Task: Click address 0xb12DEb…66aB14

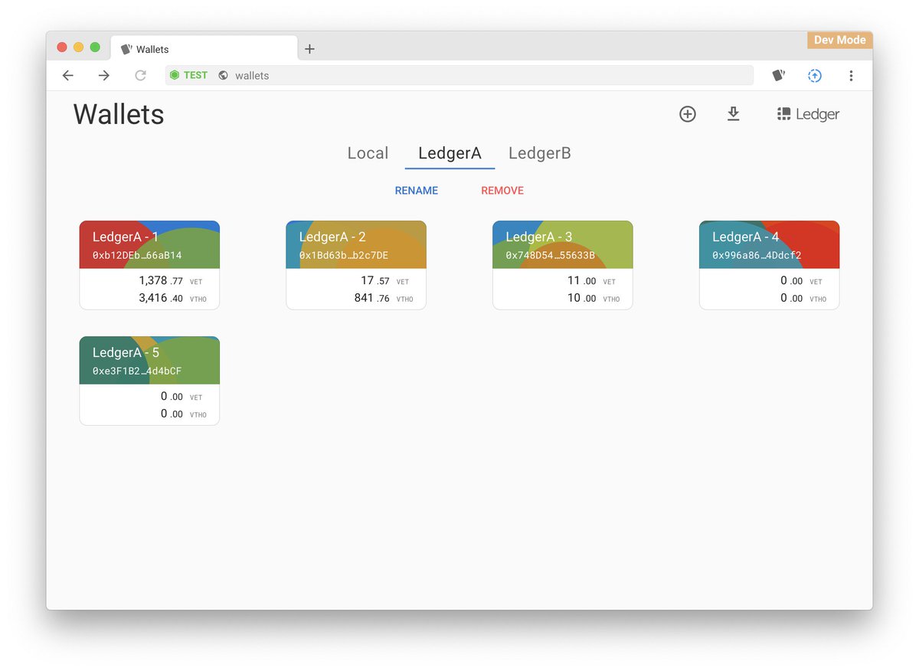Action: point(137,255)
